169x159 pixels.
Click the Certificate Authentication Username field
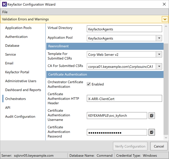[x=117, y=116]
